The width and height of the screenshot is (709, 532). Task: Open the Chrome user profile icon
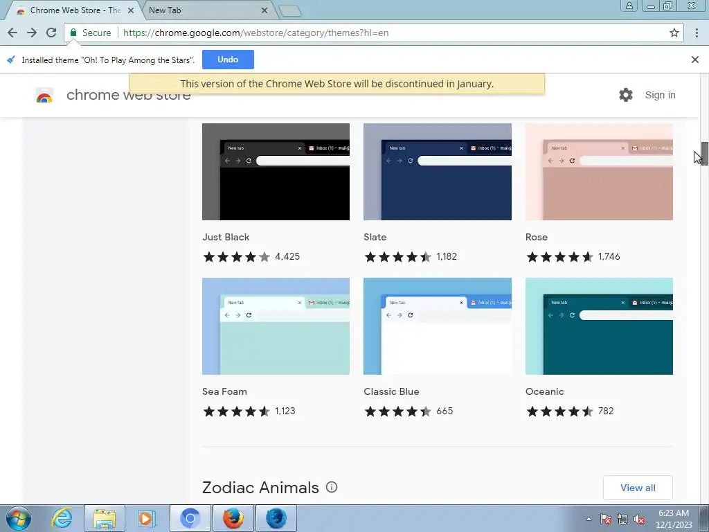(x=629, y=6)
